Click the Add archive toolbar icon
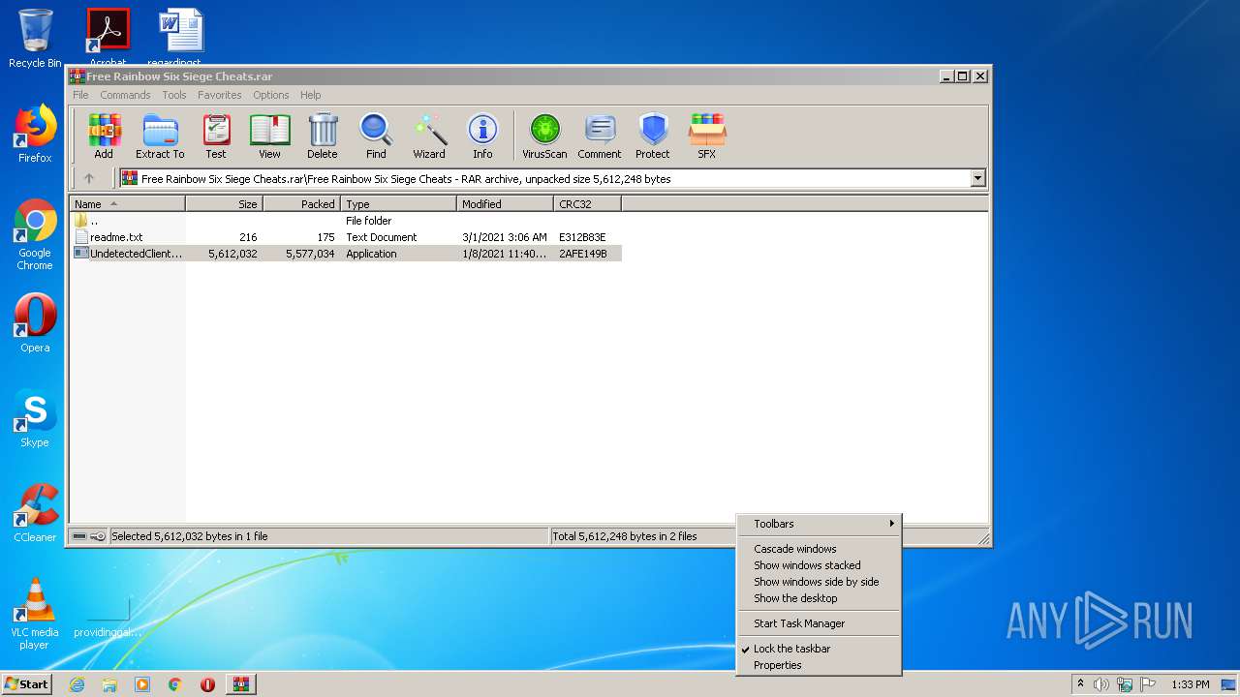This screenshot has width=1240, height=697. pyautogui.click(x=104, y=136)
